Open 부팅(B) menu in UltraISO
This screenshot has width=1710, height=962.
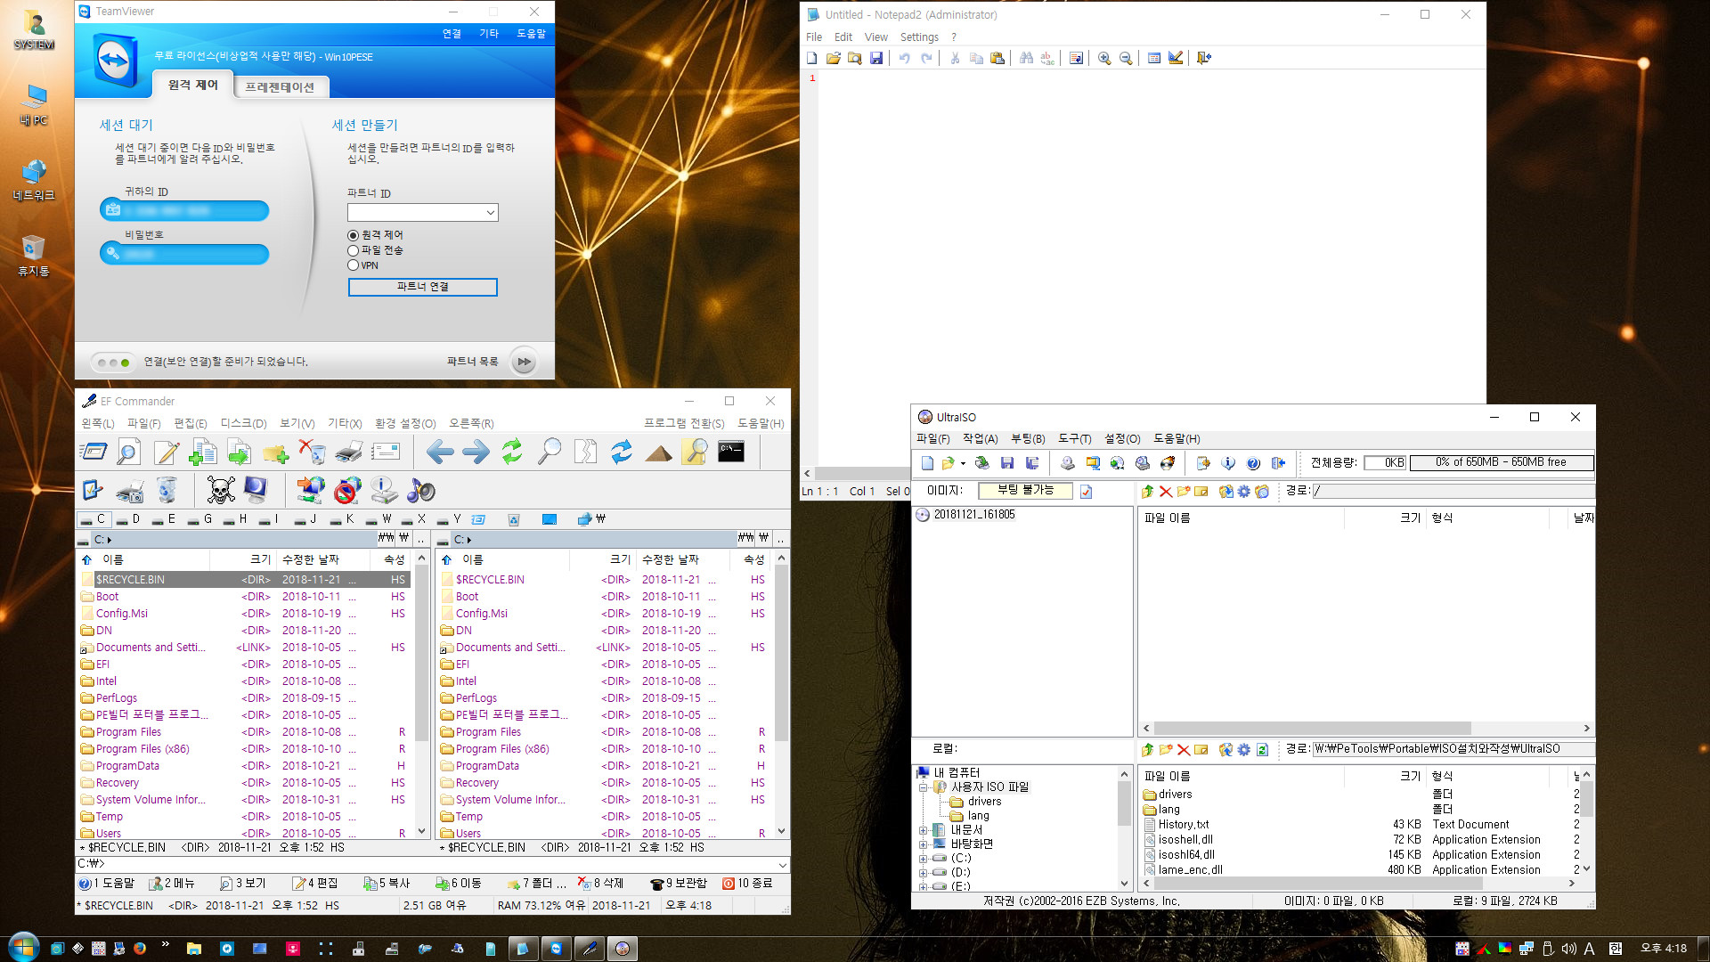[x=1028, y=438]
